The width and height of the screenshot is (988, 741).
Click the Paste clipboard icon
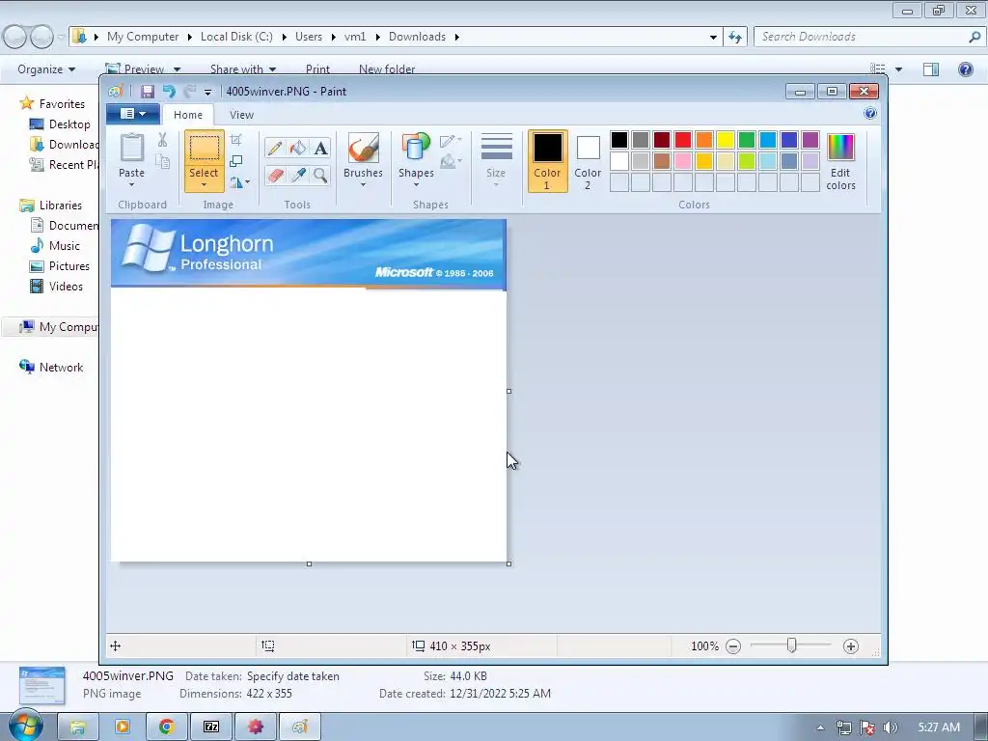click(x=131, y=148)
